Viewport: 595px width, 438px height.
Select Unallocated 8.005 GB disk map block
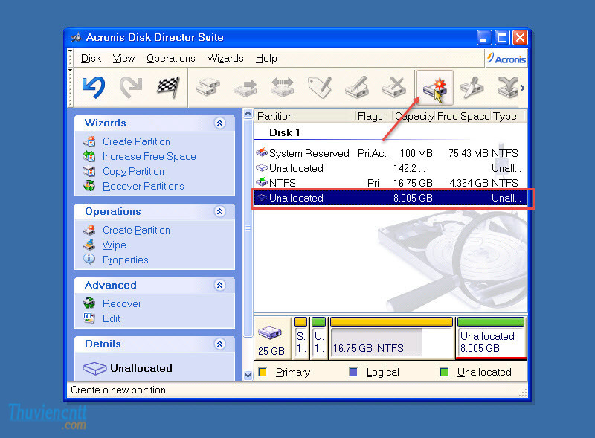click(x=491, y=338)
